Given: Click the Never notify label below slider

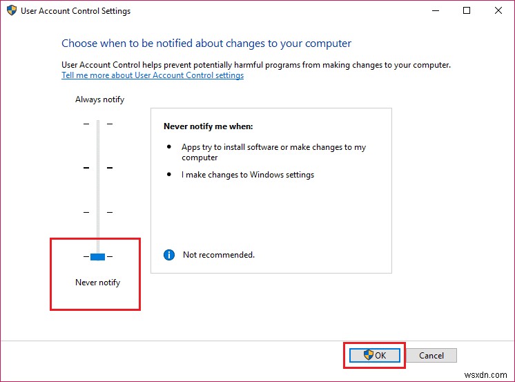Looking at the screenshot, I should (x=97, y=283).
